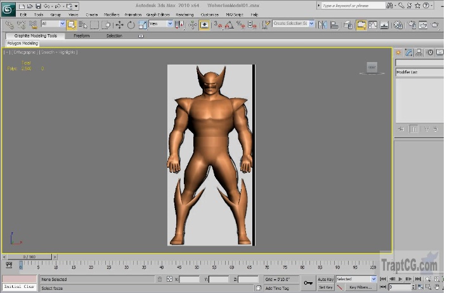The image size is (459, 293).
Task: Select the Select and Rotate tool
Action: 131,25
